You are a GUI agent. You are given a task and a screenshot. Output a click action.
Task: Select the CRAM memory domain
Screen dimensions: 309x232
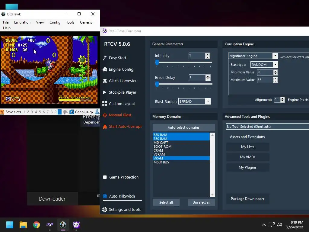tap(181, 150)
